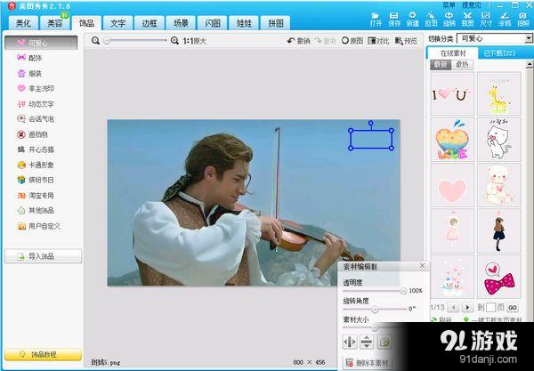Flip the sticker horizontally
This screenshot has width=534, height=371.
click(350, 342)
